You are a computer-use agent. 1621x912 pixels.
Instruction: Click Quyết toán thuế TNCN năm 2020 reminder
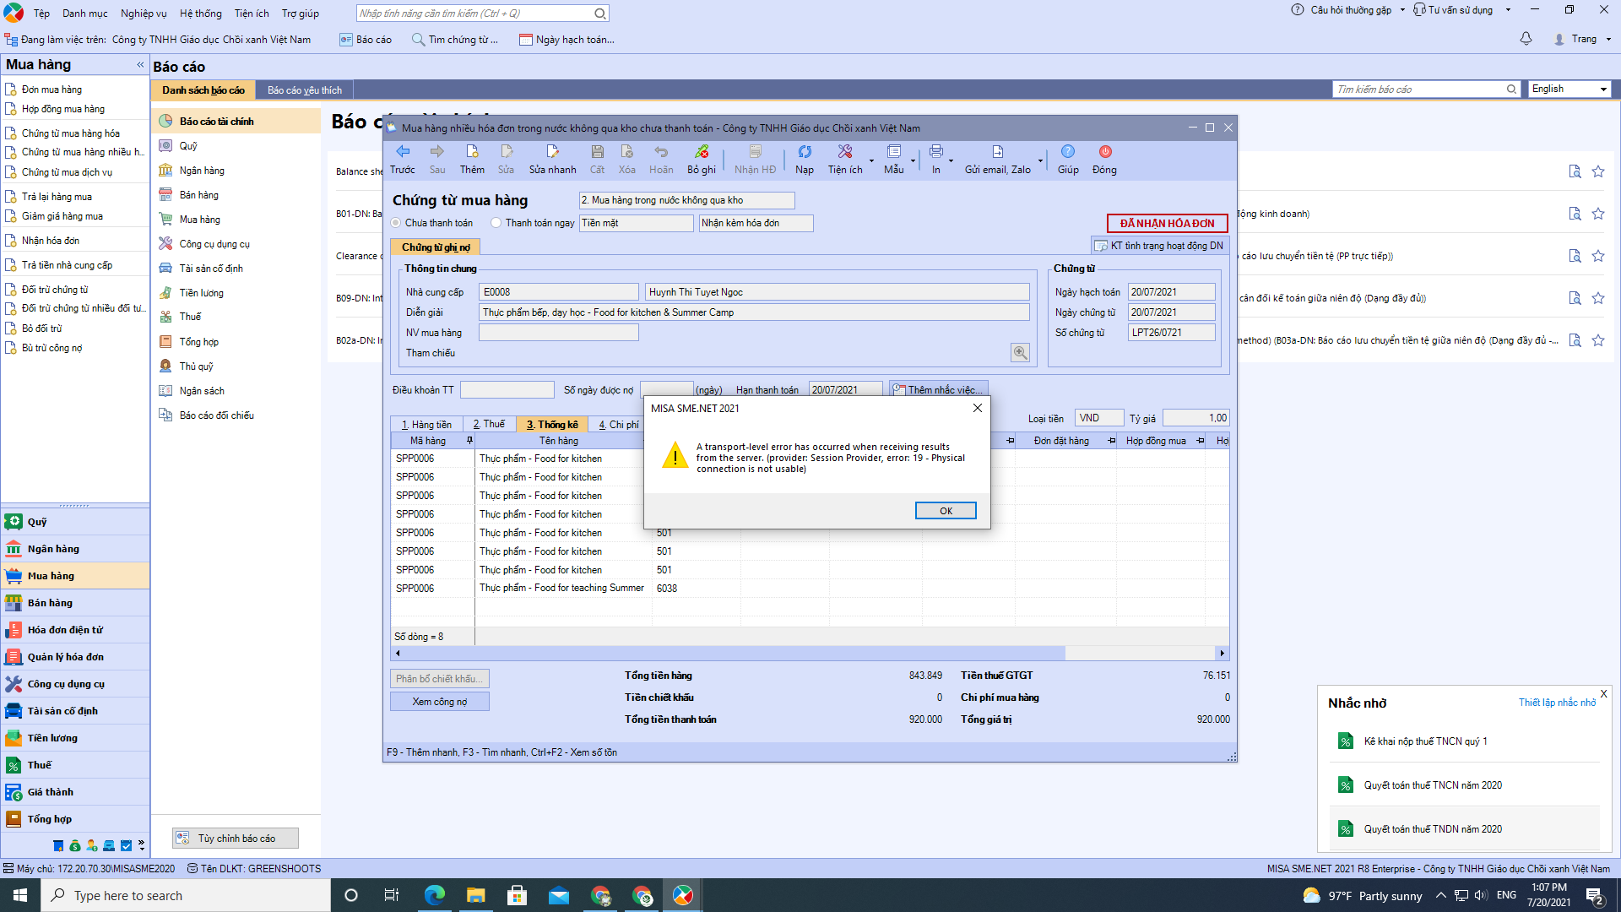1433,785
